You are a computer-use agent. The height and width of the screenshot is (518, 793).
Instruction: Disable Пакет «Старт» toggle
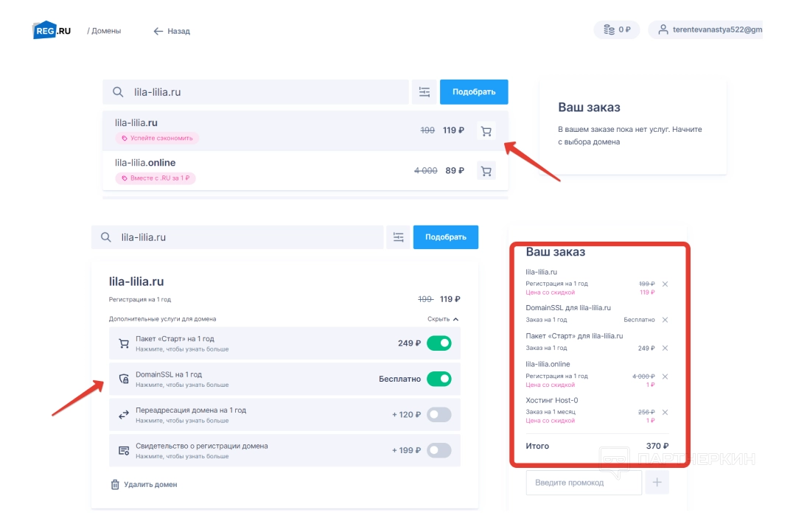pos(439,343)
